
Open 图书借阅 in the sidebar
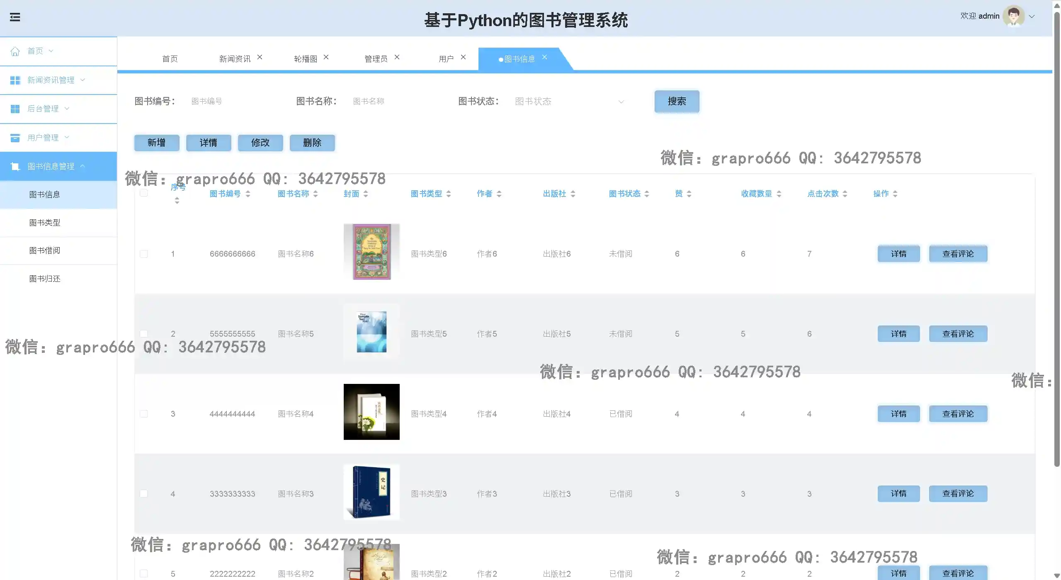click(x=45, y=250)
